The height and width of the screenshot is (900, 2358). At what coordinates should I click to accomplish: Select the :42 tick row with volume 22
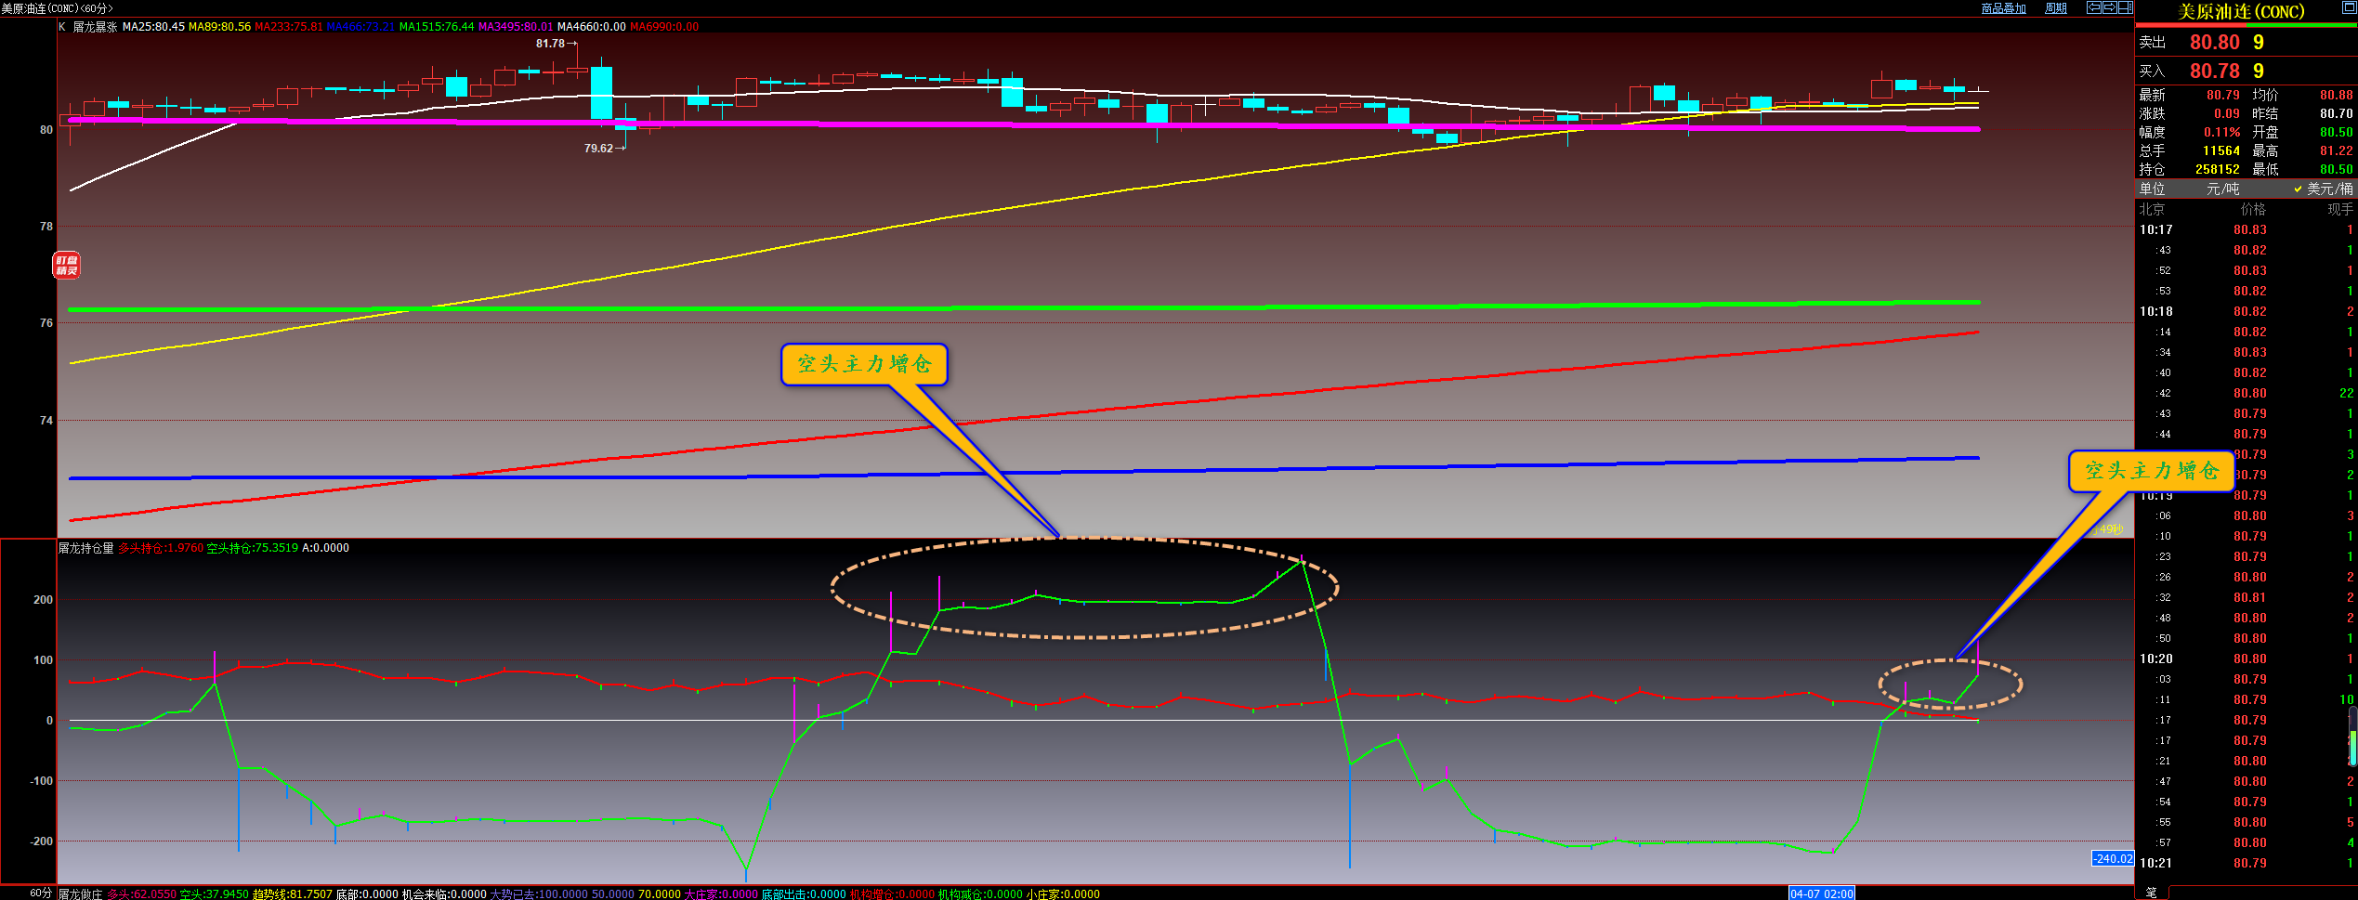[2246, 393]
